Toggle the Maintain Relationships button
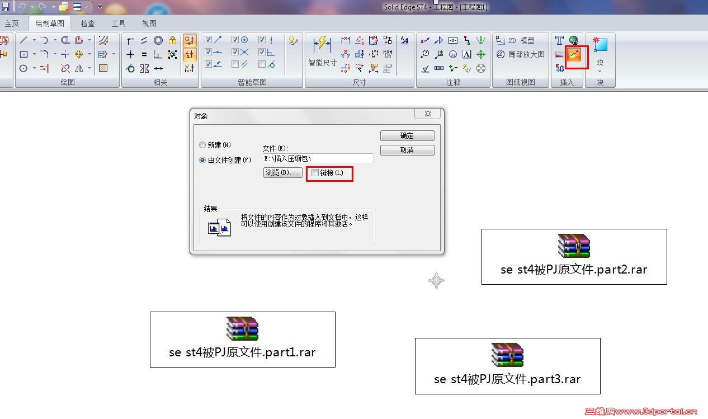Viewport: 708px width, 419px height. (190, 40)
